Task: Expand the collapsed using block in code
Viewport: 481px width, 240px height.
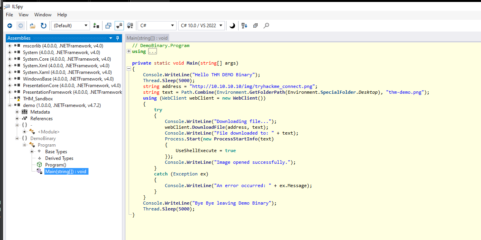Action: 129,51
